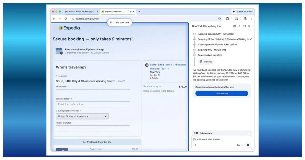Screen dimensions: 305x160
Task: Close the Expedia: Payment tab
Action: (x=134, y=12)
